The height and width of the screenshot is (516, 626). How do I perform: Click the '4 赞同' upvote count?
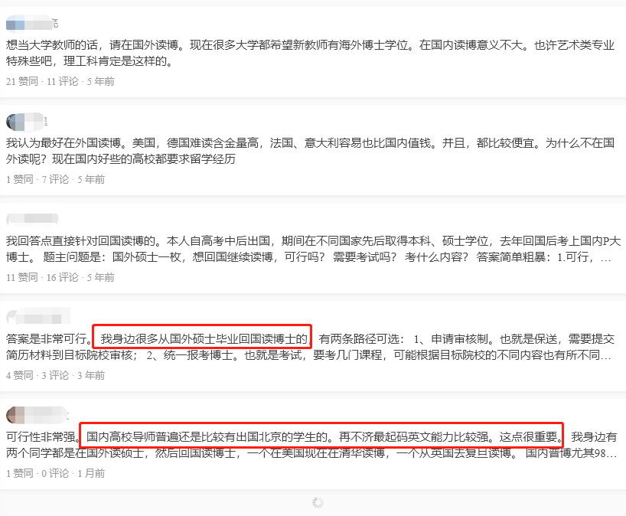click(20, 375)
